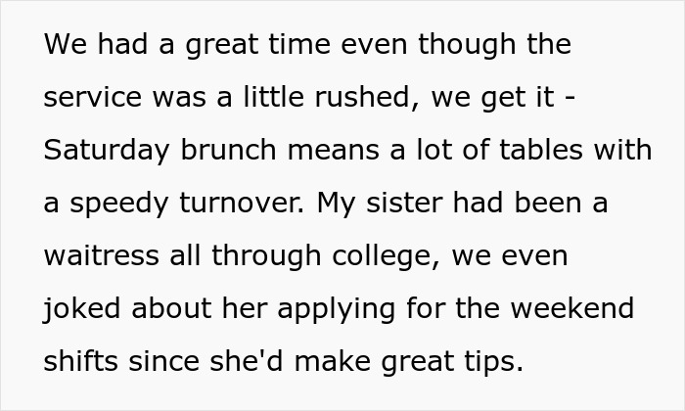Click the word "brunch" in the paragraph
This screenshot has height=411, width=685.
228,150
